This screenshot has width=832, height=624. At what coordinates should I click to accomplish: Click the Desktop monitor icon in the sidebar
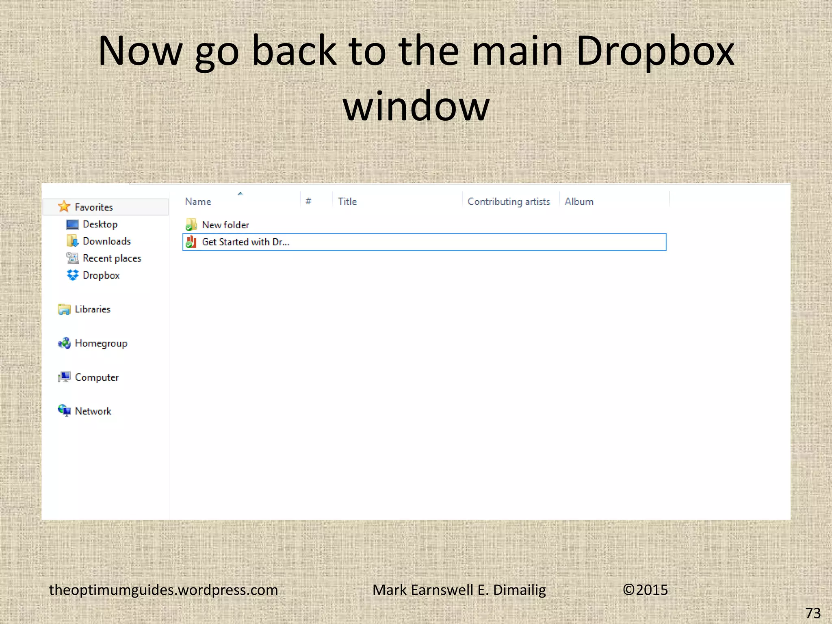point(72,224)
